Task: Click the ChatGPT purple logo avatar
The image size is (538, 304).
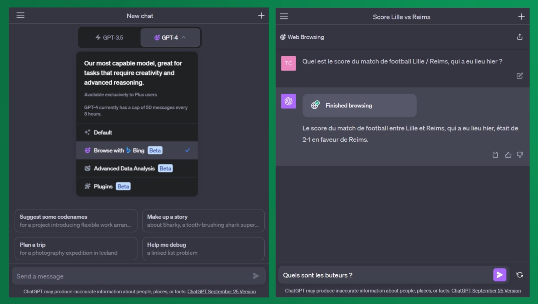Action: 289,101
